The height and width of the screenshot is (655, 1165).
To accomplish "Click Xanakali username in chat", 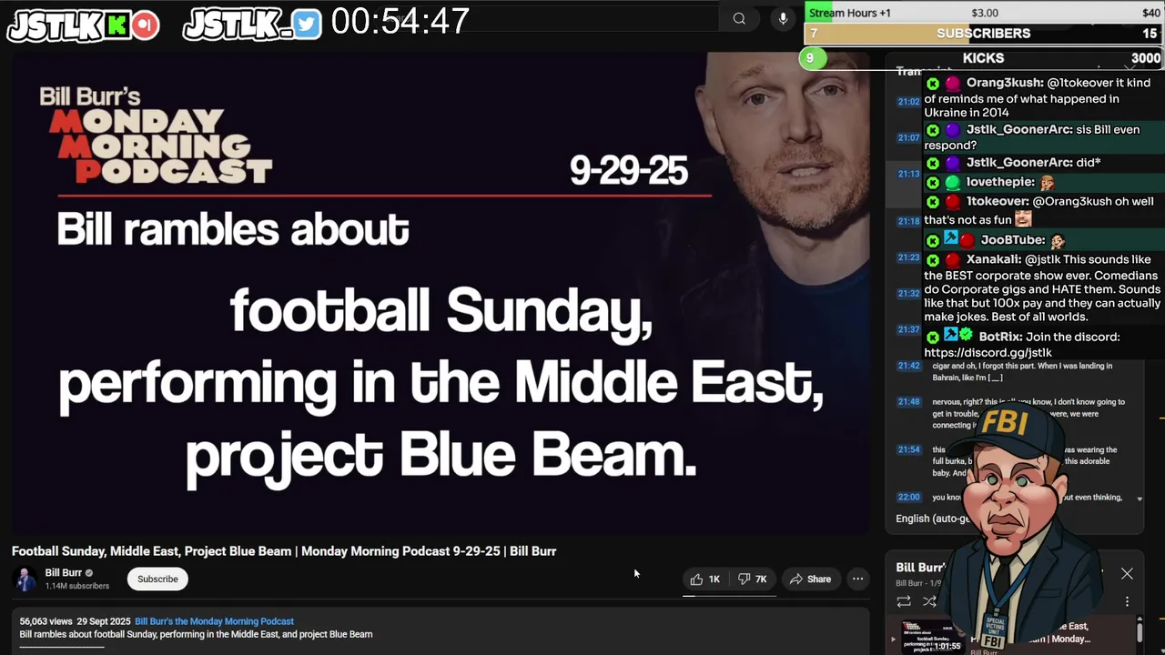I will pos(995,259).
